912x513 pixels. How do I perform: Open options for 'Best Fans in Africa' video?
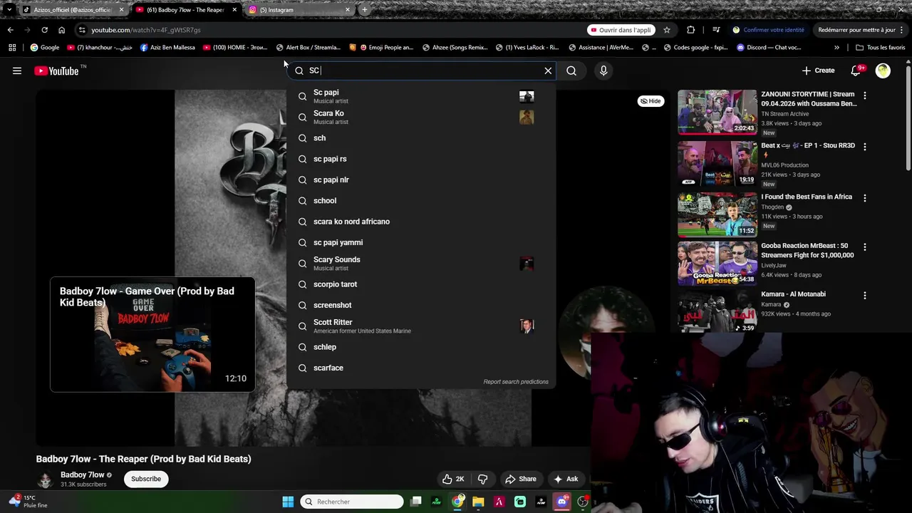[865, 198]
